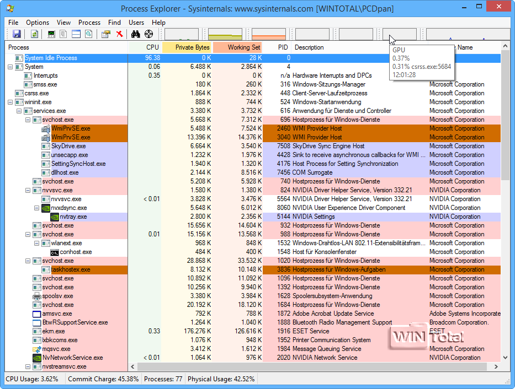
Task: Open the Users menu
Action: (x=136, y=23)
